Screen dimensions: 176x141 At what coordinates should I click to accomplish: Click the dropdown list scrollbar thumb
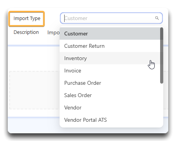162,55
